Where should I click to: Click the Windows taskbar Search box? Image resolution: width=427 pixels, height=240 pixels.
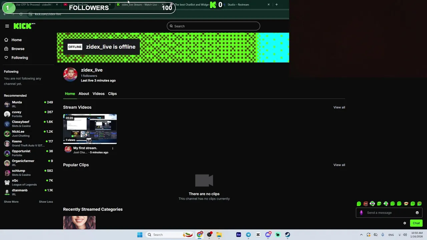(170, 235)
